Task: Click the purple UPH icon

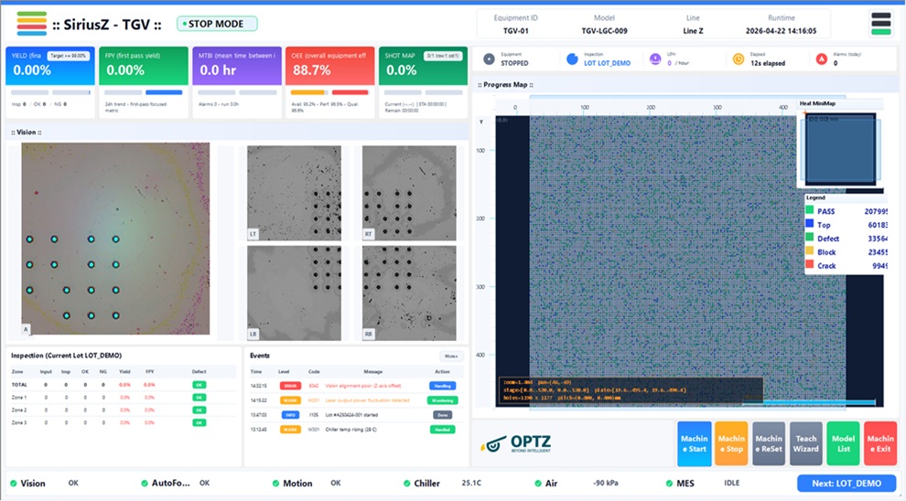Action: click(655, 59)
